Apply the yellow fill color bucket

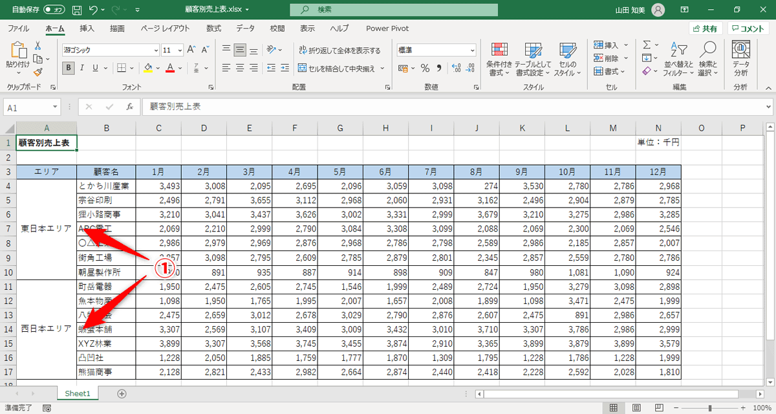148,68
